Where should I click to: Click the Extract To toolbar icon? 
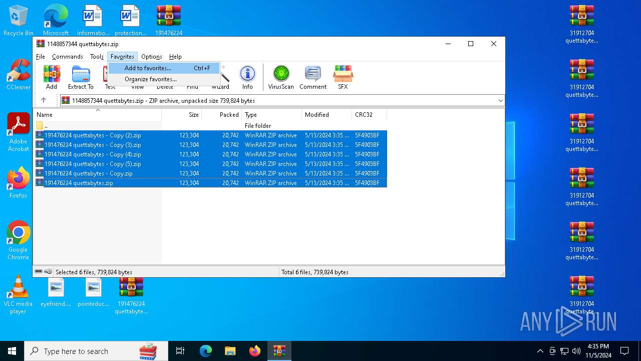click(x=81, y=77)
